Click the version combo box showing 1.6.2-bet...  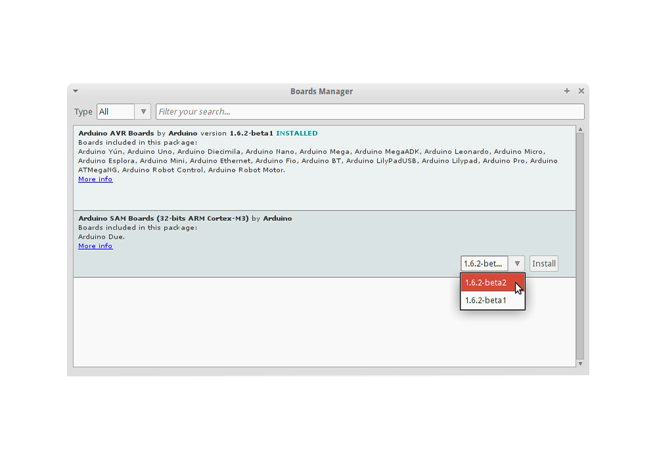484,264
